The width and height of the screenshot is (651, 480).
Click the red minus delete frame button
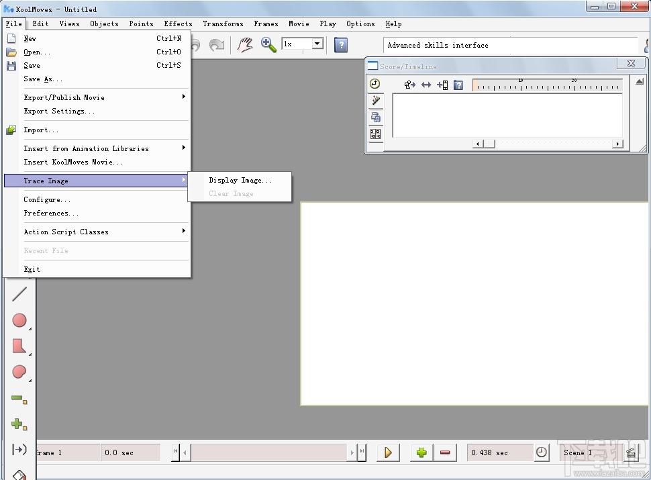(444, 452)
